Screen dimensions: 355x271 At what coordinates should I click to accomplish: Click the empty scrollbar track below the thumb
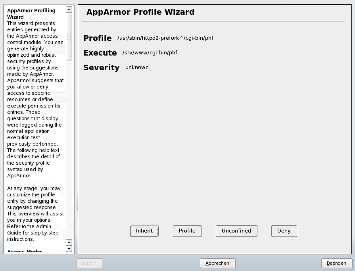(69, 150)
